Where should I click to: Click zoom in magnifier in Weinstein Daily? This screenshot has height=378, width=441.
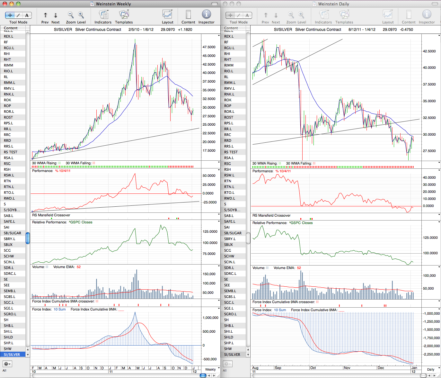301,15
